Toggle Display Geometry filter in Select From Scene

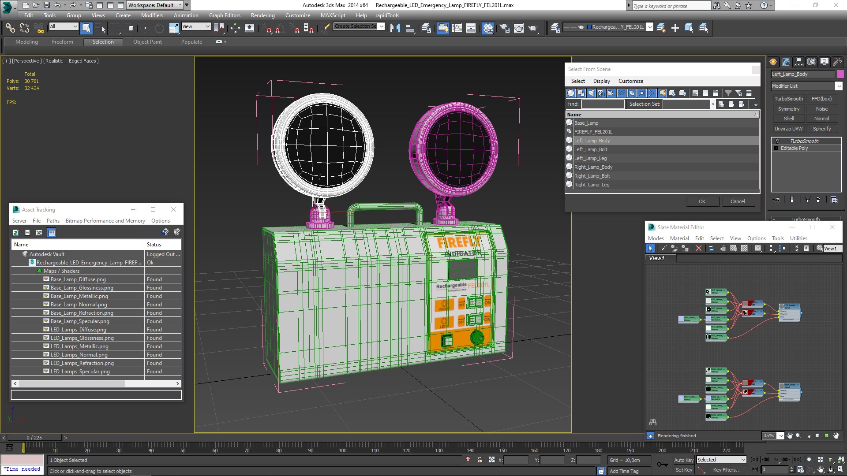tap(571, 93)
